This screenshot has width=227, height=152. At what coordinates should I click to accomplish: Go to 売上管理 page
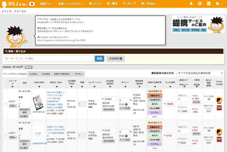pos(112,4)
